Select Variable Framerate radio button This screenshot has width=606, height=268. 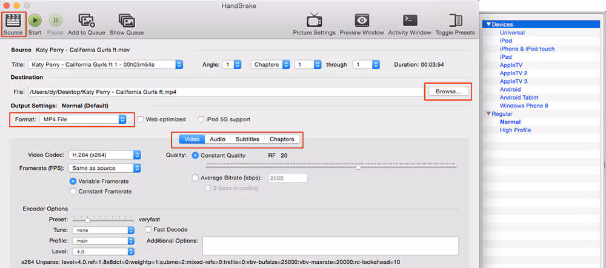click(73, 181)
